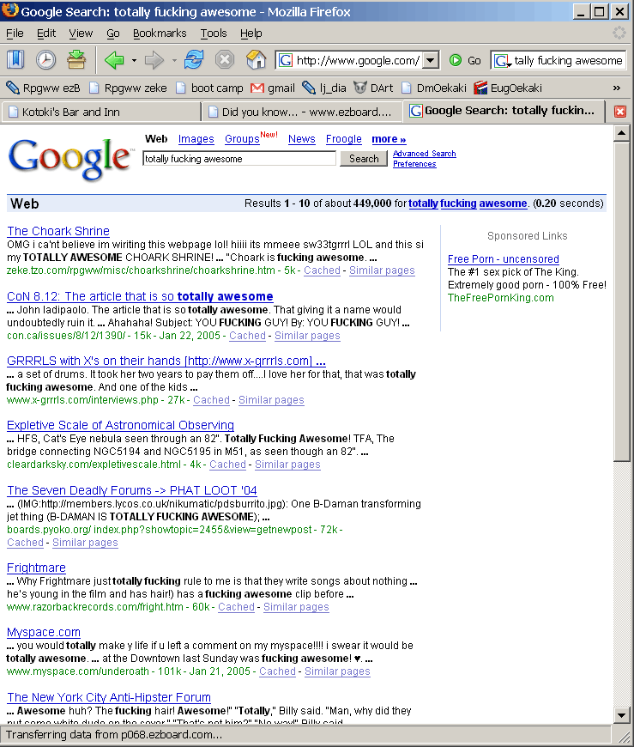Open the Downloads toolbar icon
634x747 pixels.
(x=76, y=60)
